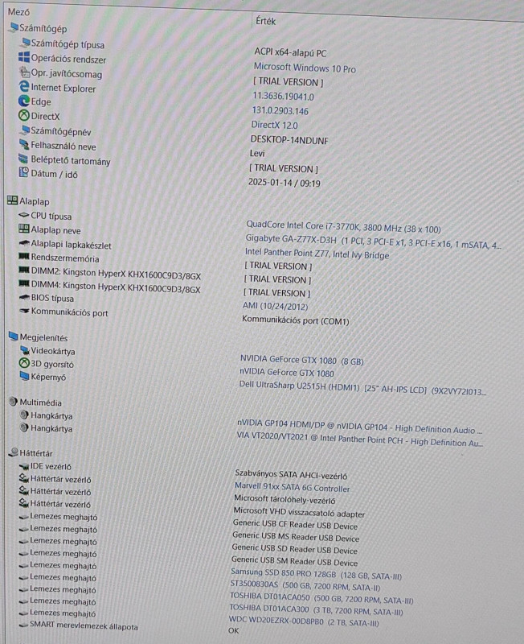Click the CPU típusa chip icon

pyautogui.click(x=24, y=215)
